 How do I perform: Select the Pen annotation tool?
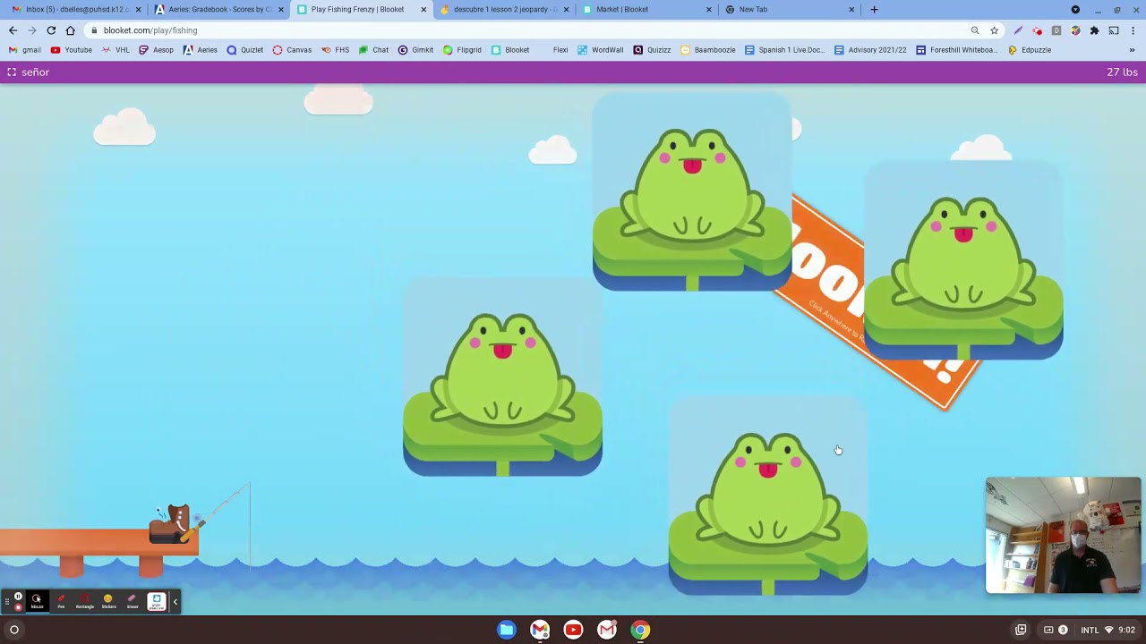point(61,601)
